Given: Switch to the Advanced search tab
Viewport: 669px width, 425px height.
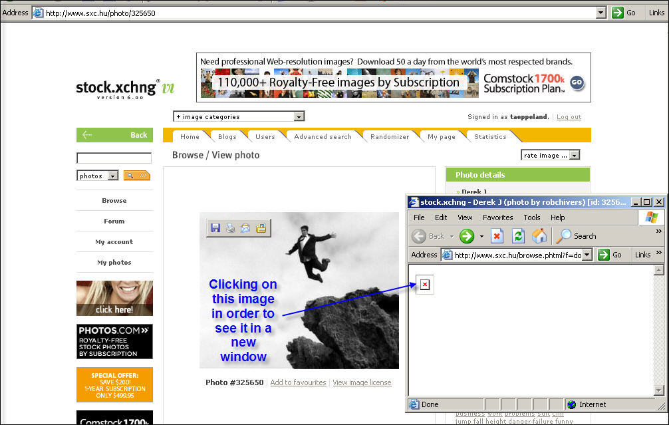Looking at the screenshot, I should (323, 136).
